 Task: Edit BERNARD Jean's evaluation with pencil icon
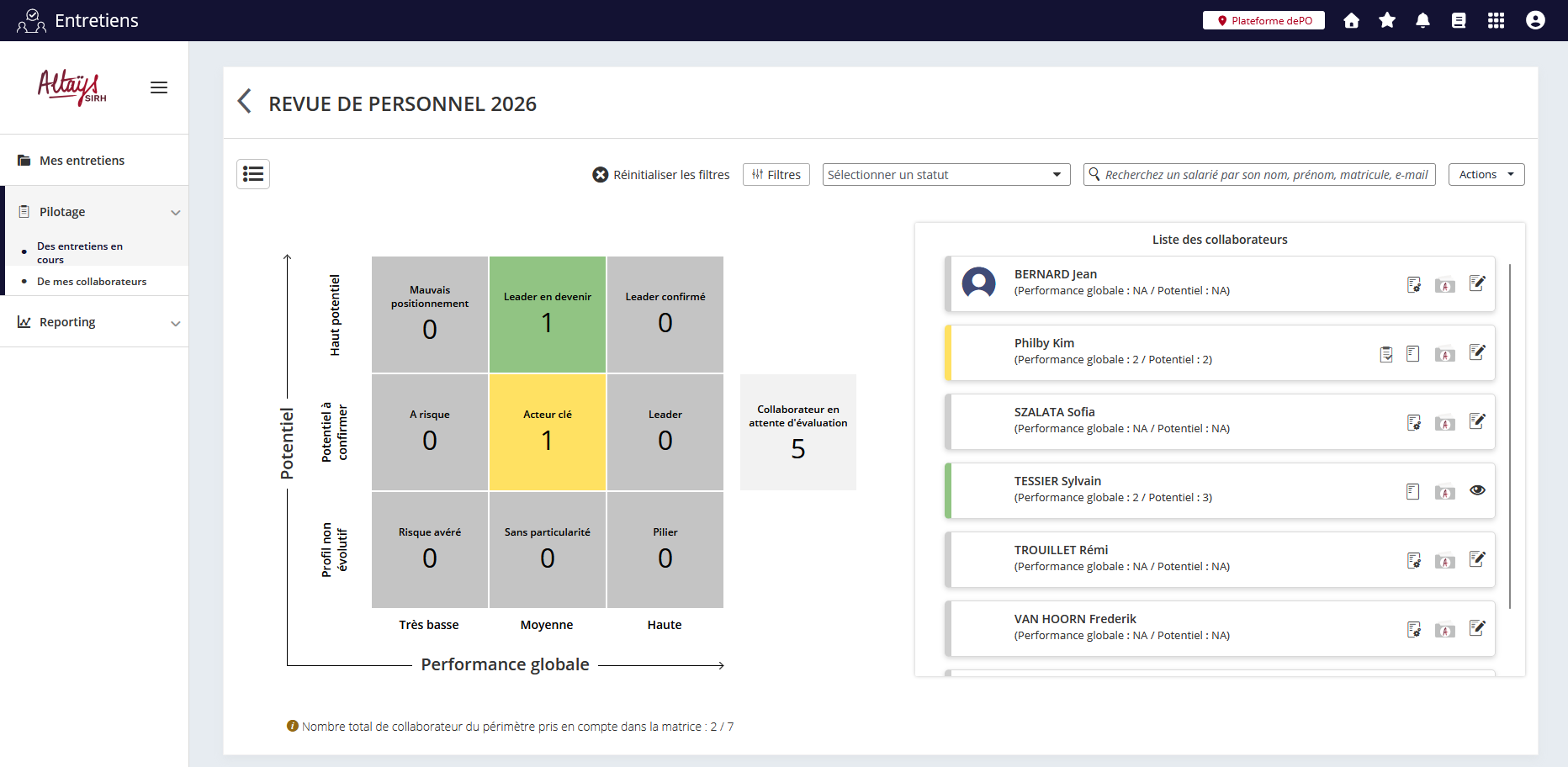coord(1477,283)
